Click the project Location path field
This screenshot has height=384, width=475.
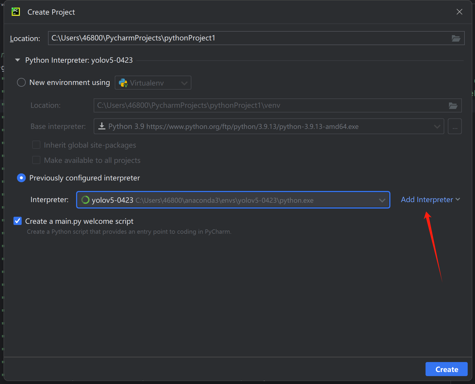pos(249,38)
